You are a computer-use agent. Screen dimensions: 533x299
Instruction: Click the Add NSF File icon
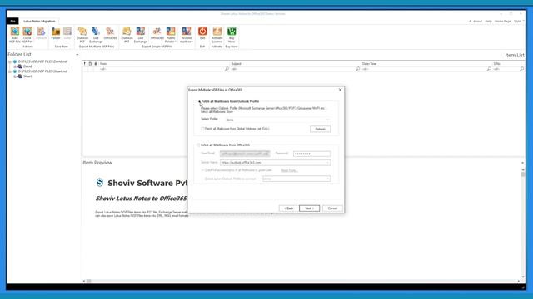15,32
